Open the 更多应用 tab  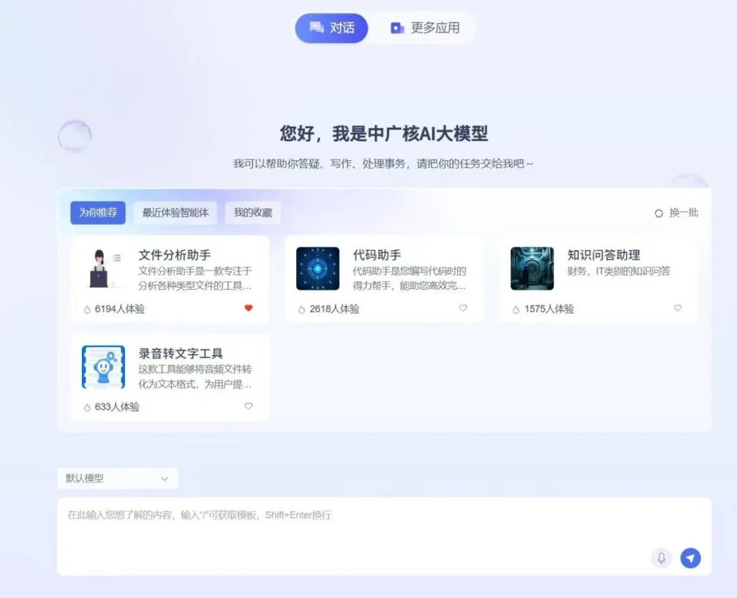pos(425,28)
